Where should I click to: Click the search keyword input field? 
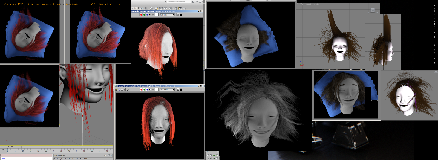point(179,2)
